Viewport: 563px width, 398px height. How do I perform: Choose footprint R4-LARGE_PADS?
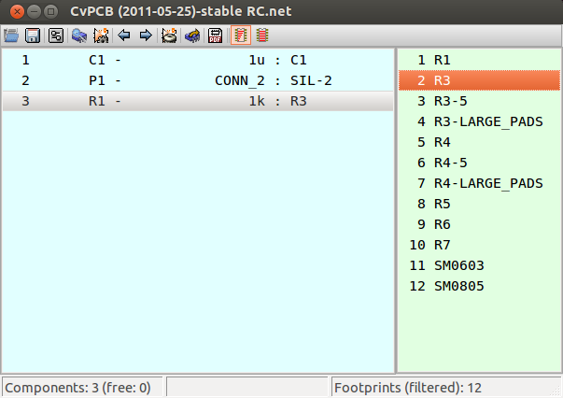tap(479, 183)
